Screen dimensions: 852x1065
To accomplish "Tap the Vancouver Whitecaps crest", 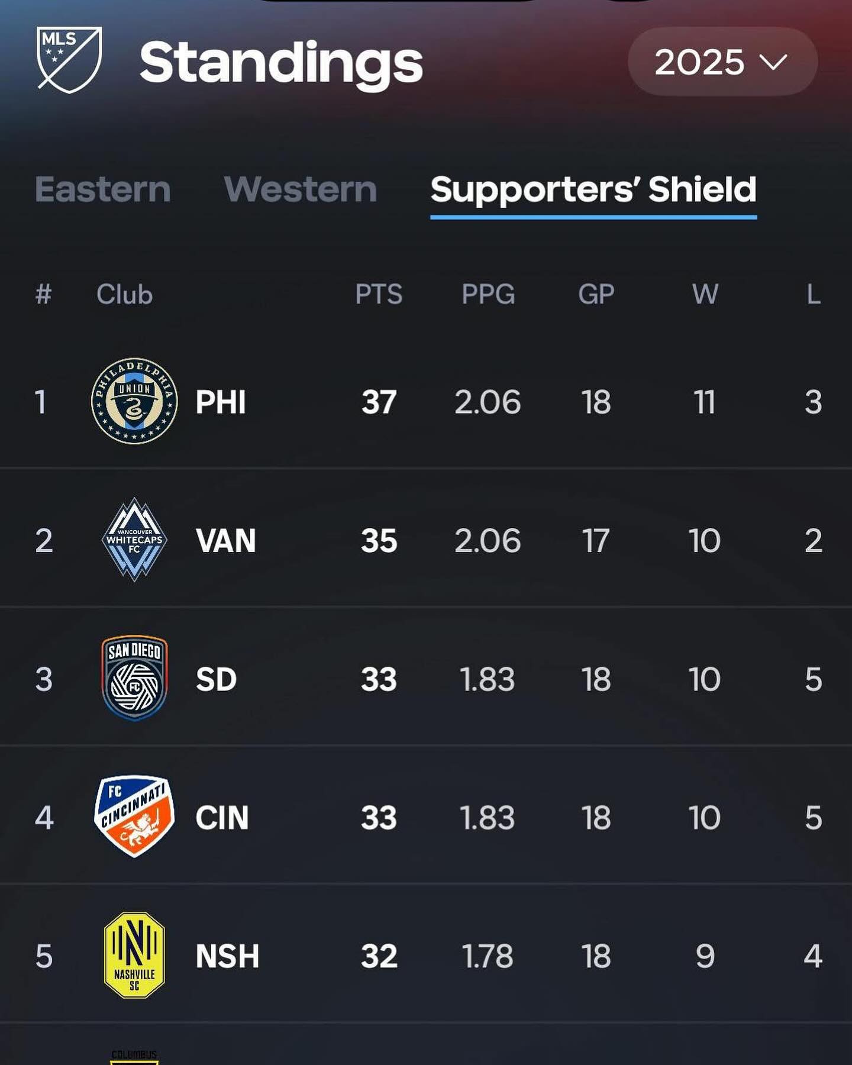I will pos(134,540).
